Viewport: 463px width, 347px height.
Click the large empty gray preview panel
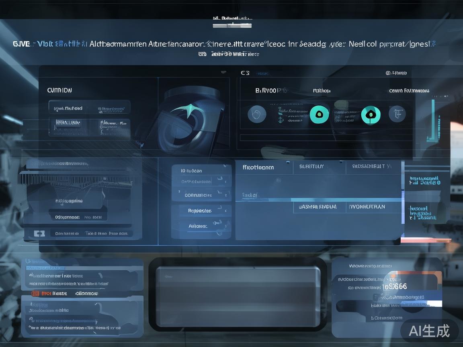238,297
